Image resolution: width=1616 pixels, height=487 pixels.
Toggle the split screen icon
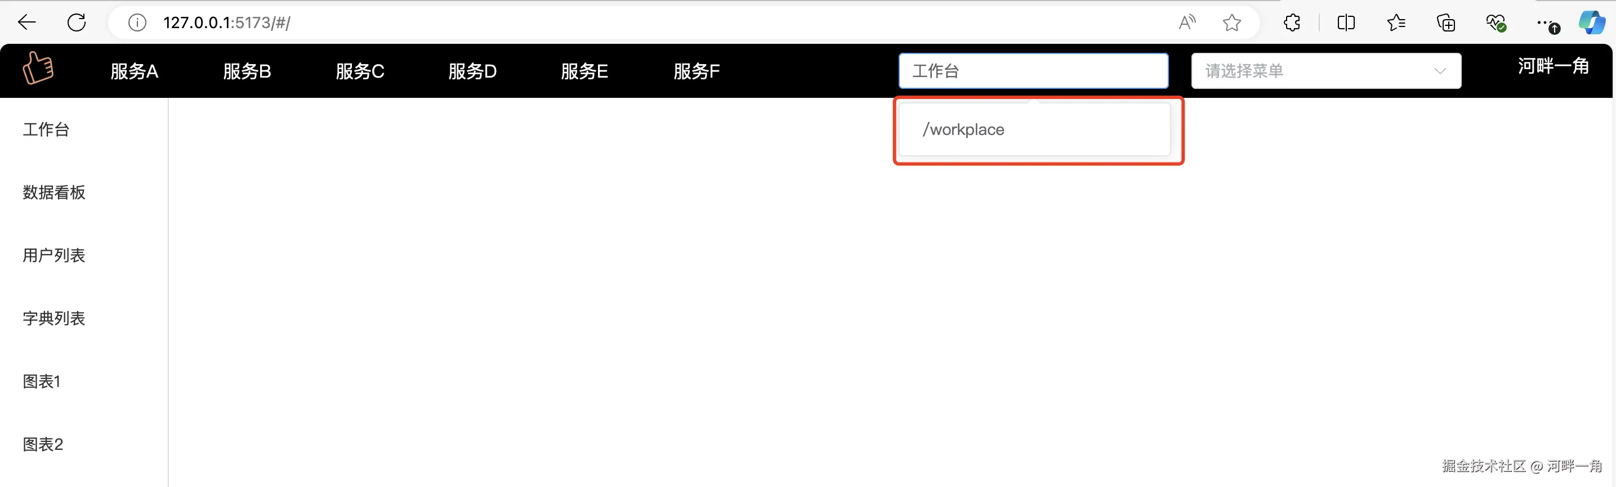click(x=1346, y=23)
